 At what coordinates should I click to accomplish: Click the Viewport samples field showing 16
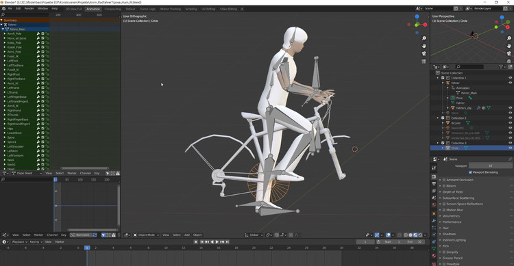pos(490,166)
